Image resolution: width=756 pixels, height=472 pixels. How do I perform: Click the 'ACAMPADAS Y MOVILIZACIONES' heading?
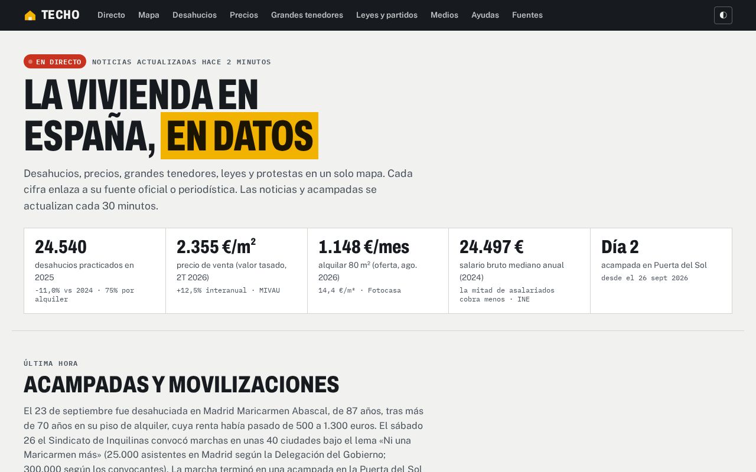[x=181, y=384]
